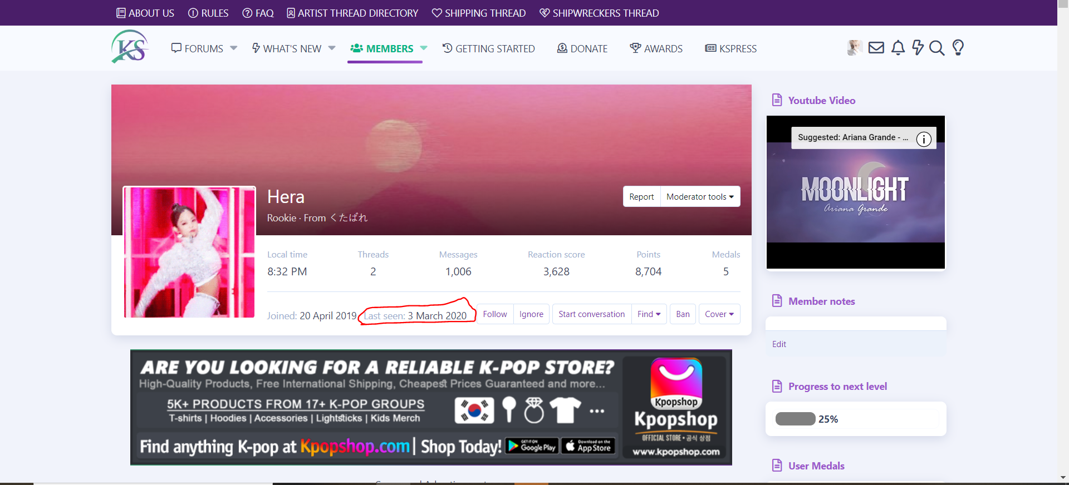Click Edit under Member notes
The height and width of the screenshot is (485, 1069).
779,344
